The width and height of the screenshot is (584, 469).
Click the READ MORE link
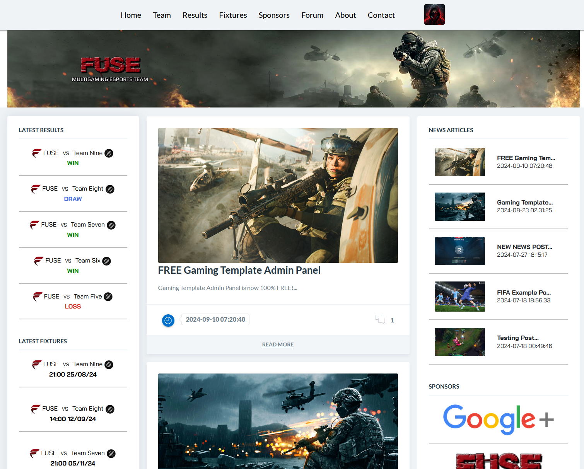pos(278,345)
